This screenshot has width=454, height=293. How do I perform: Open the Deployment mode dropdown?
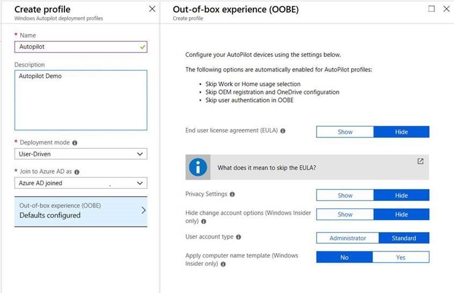pos(81,153)
